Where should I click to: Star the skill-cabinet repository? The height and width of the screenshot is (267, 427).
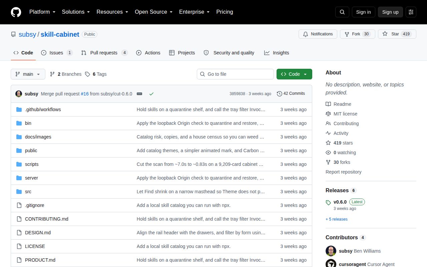point(397,34)
